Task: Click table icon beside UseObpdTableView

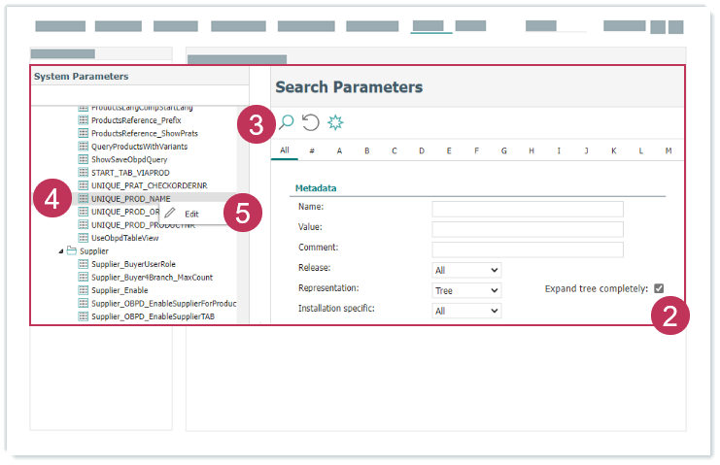Action: click(84, 238)
